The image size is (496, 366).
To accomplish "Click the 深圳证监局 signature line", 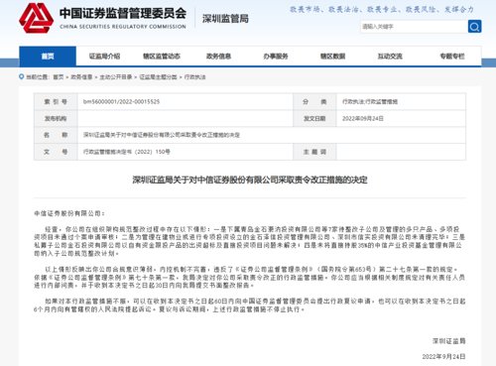I will pos(448,341).
